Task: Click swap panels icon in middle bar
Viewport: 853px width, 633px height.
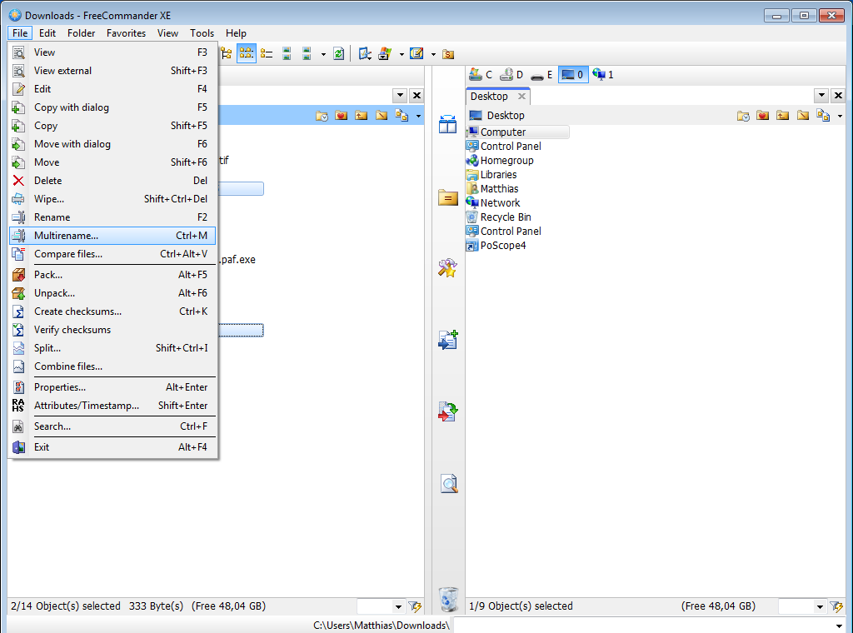Action: click(x=447, y=125)
